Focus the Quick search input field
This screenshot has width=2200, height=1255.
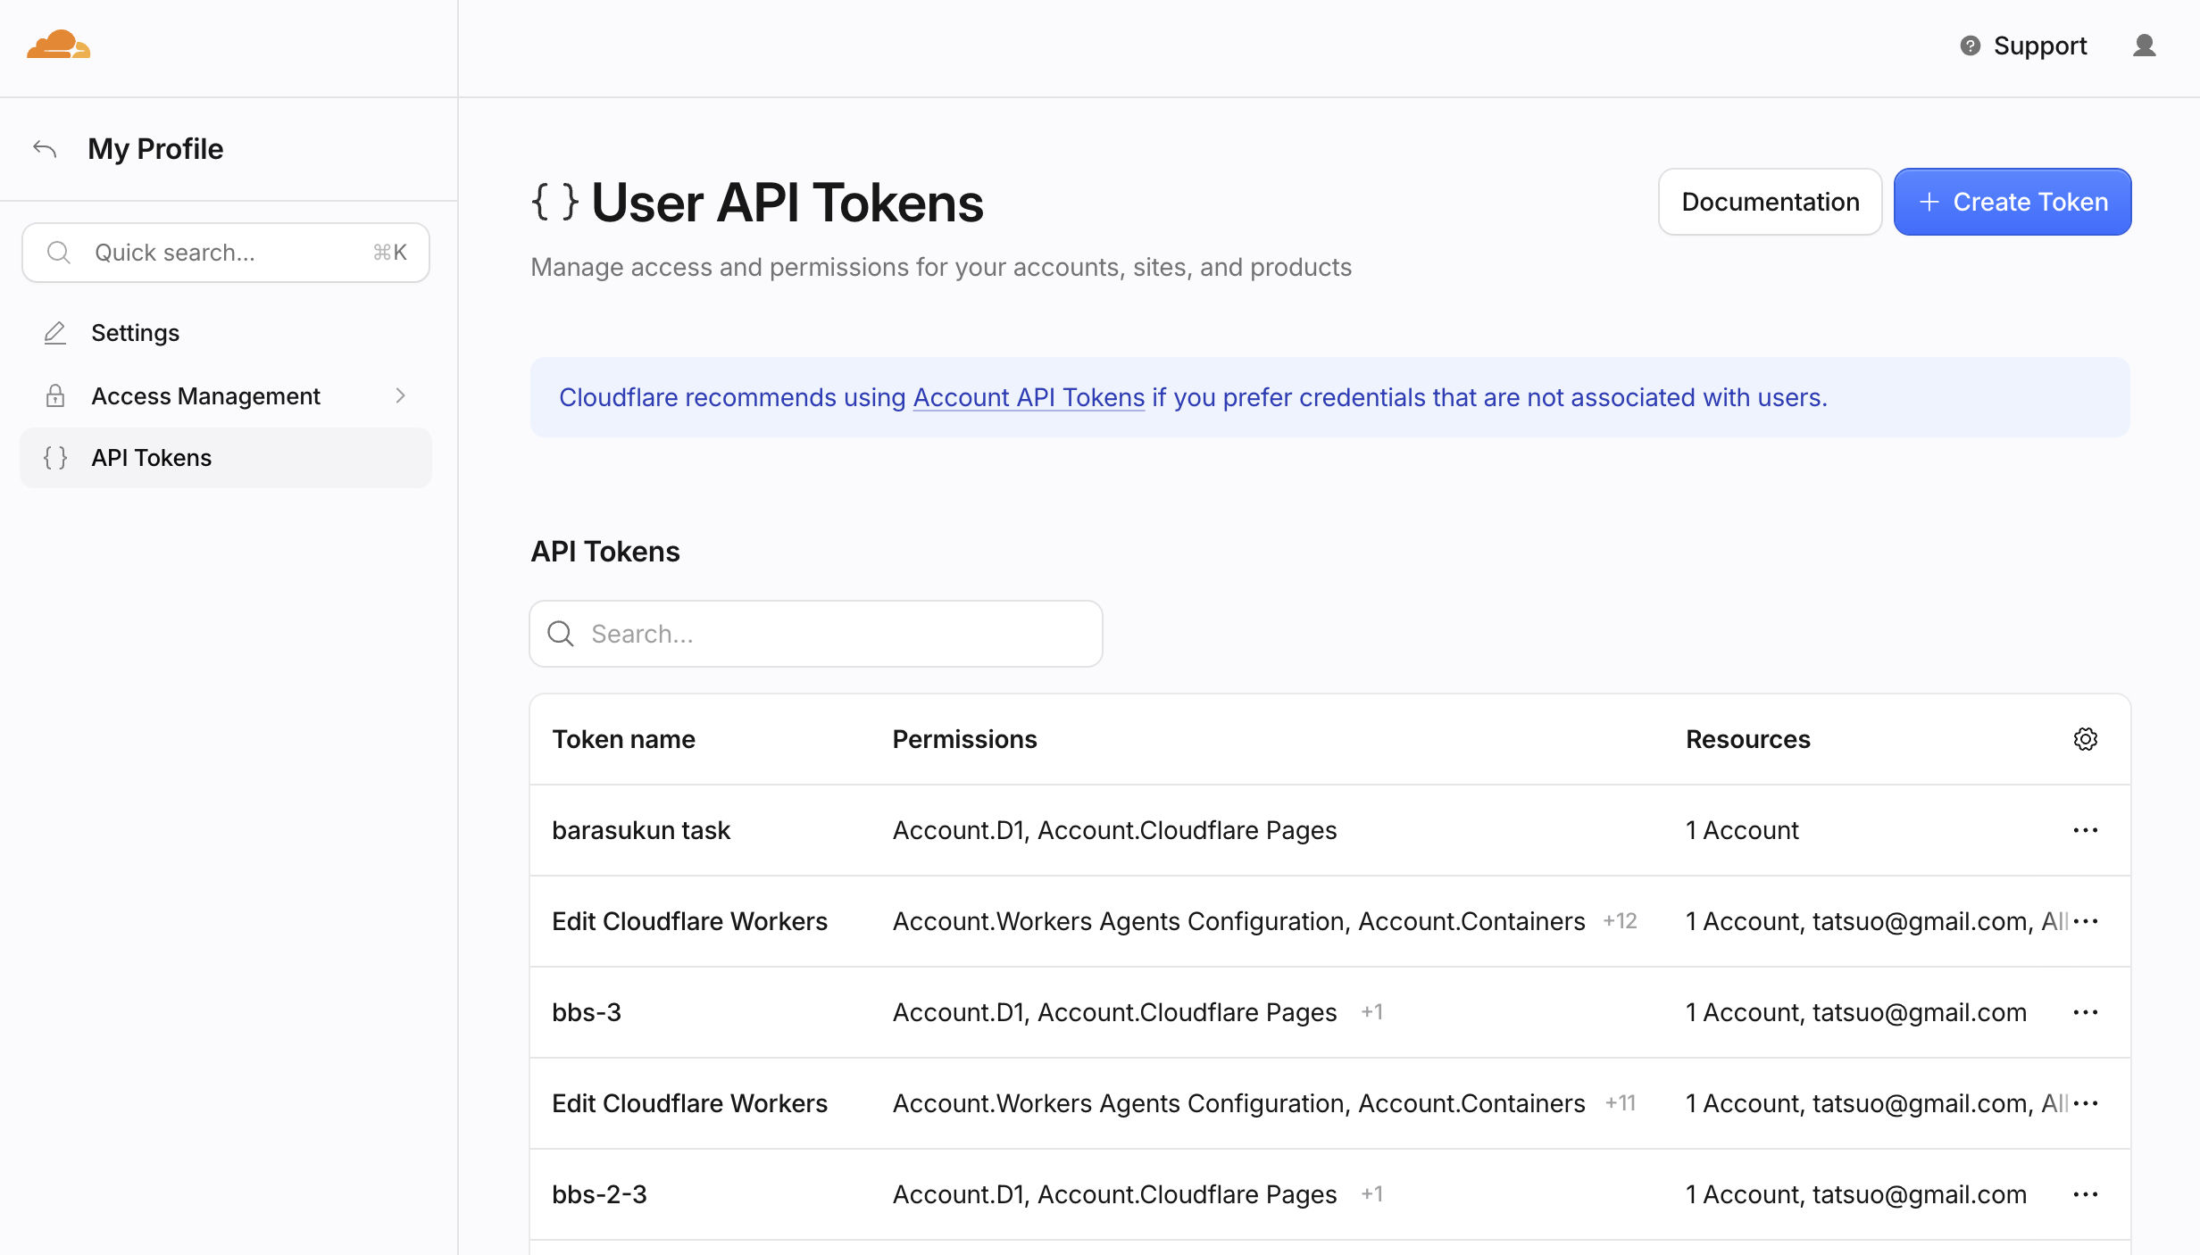tap(226, 253)
